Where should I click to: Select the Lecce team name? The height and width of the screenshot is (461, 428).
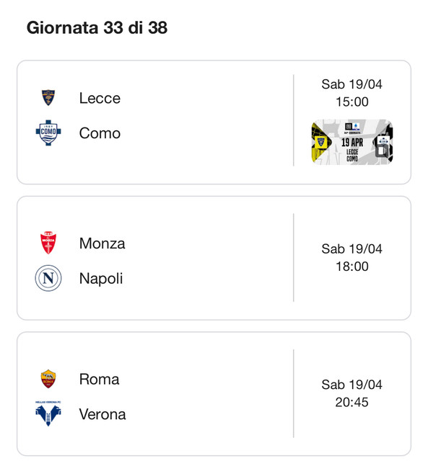tap(100, 98)
